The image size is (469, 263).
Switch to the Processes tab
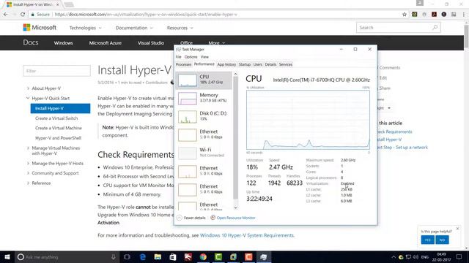point(183,64)
